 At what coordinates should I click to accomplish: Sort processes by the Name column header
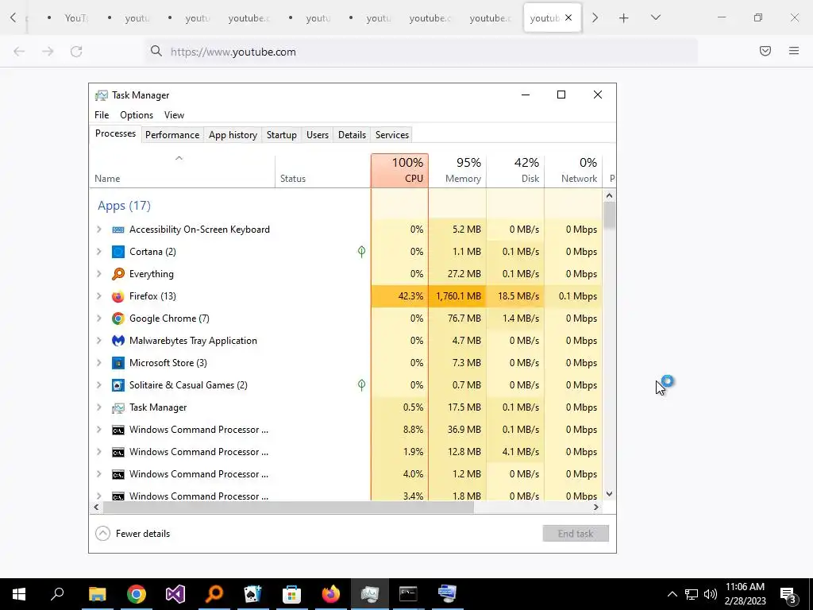point(182,171)
